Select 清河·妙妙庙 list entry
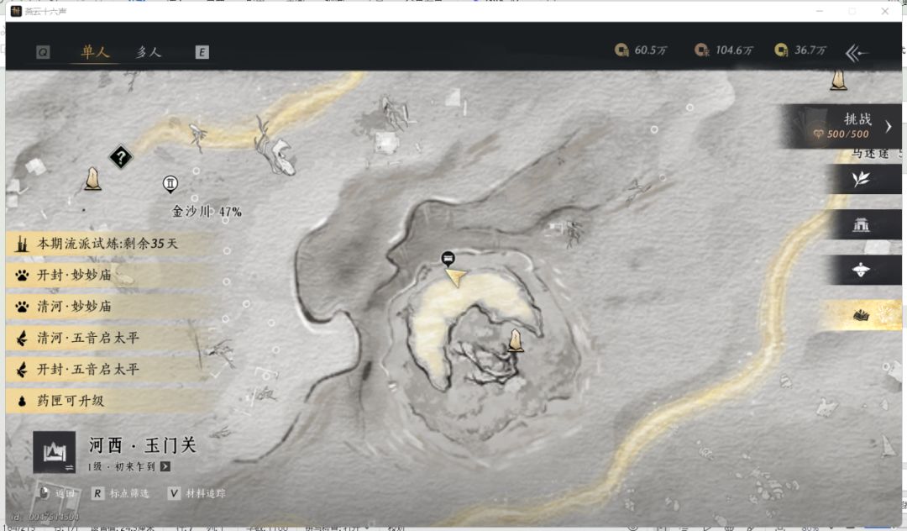The image size is (907, 531). [x=110, y=307]
